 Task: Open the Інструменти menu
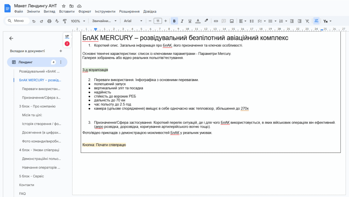[105, 12]
